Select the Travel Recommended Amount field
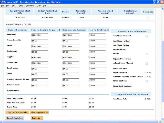164x123 pixels. [x=71, y=46]
